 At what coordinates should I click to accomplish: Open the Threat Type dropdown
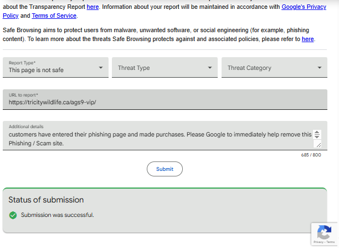(165, 68)
